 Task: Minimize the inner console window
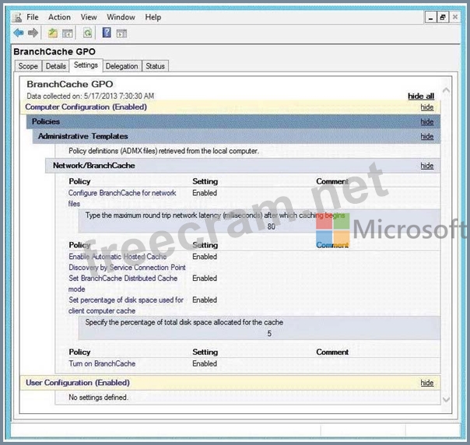pos(431,17)
